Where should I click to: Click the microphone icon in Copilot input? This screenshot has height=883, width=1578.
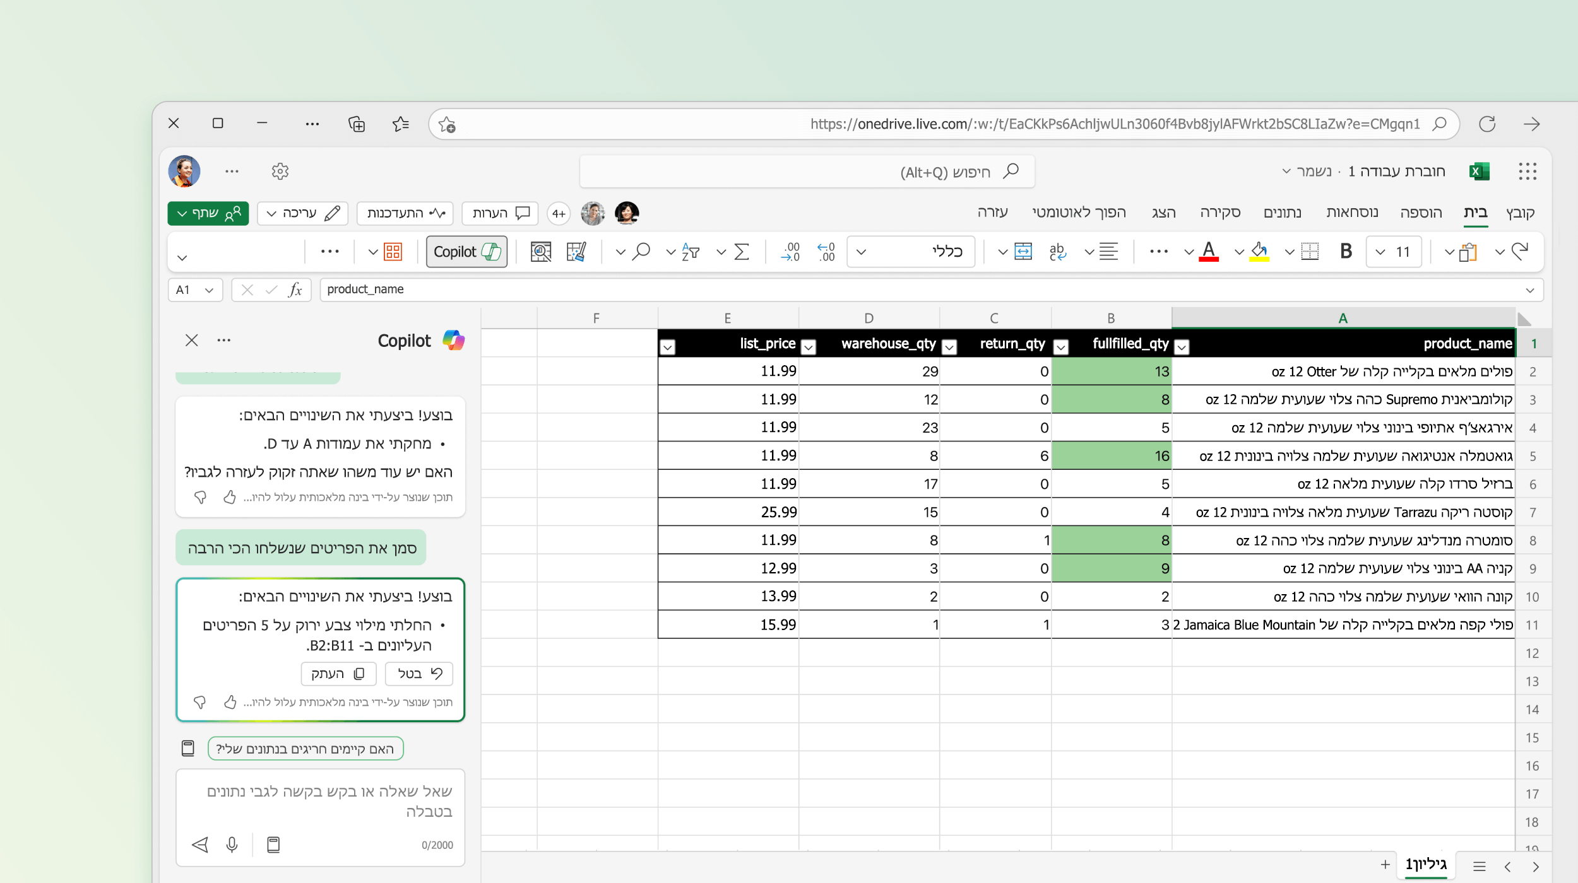(232, 845)
